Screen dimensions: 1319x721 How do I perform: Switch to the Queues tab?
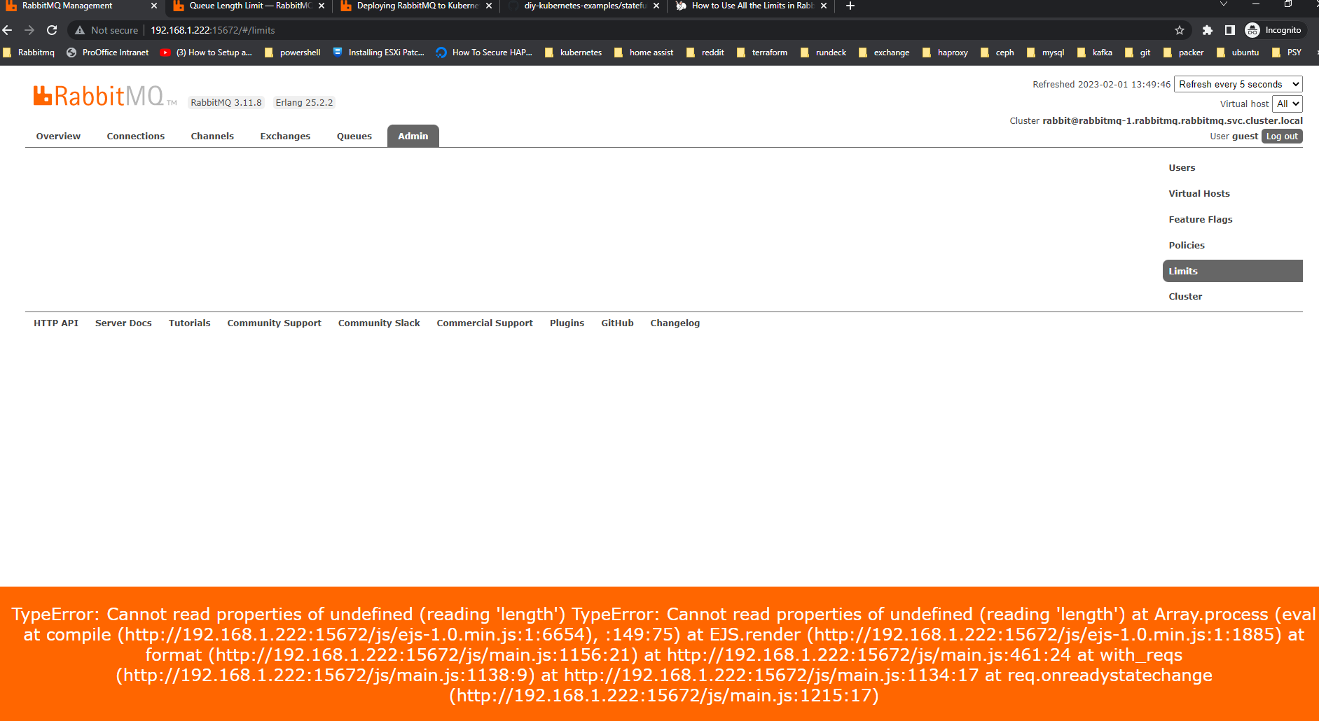(x=354, y=136)
